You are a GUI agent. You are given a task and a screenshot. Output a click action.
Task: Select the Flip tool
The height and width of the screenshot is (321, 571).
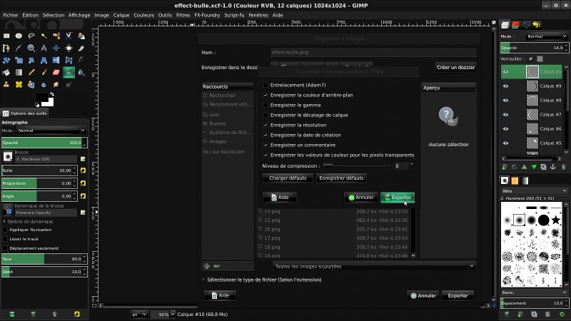coord(56,61)
